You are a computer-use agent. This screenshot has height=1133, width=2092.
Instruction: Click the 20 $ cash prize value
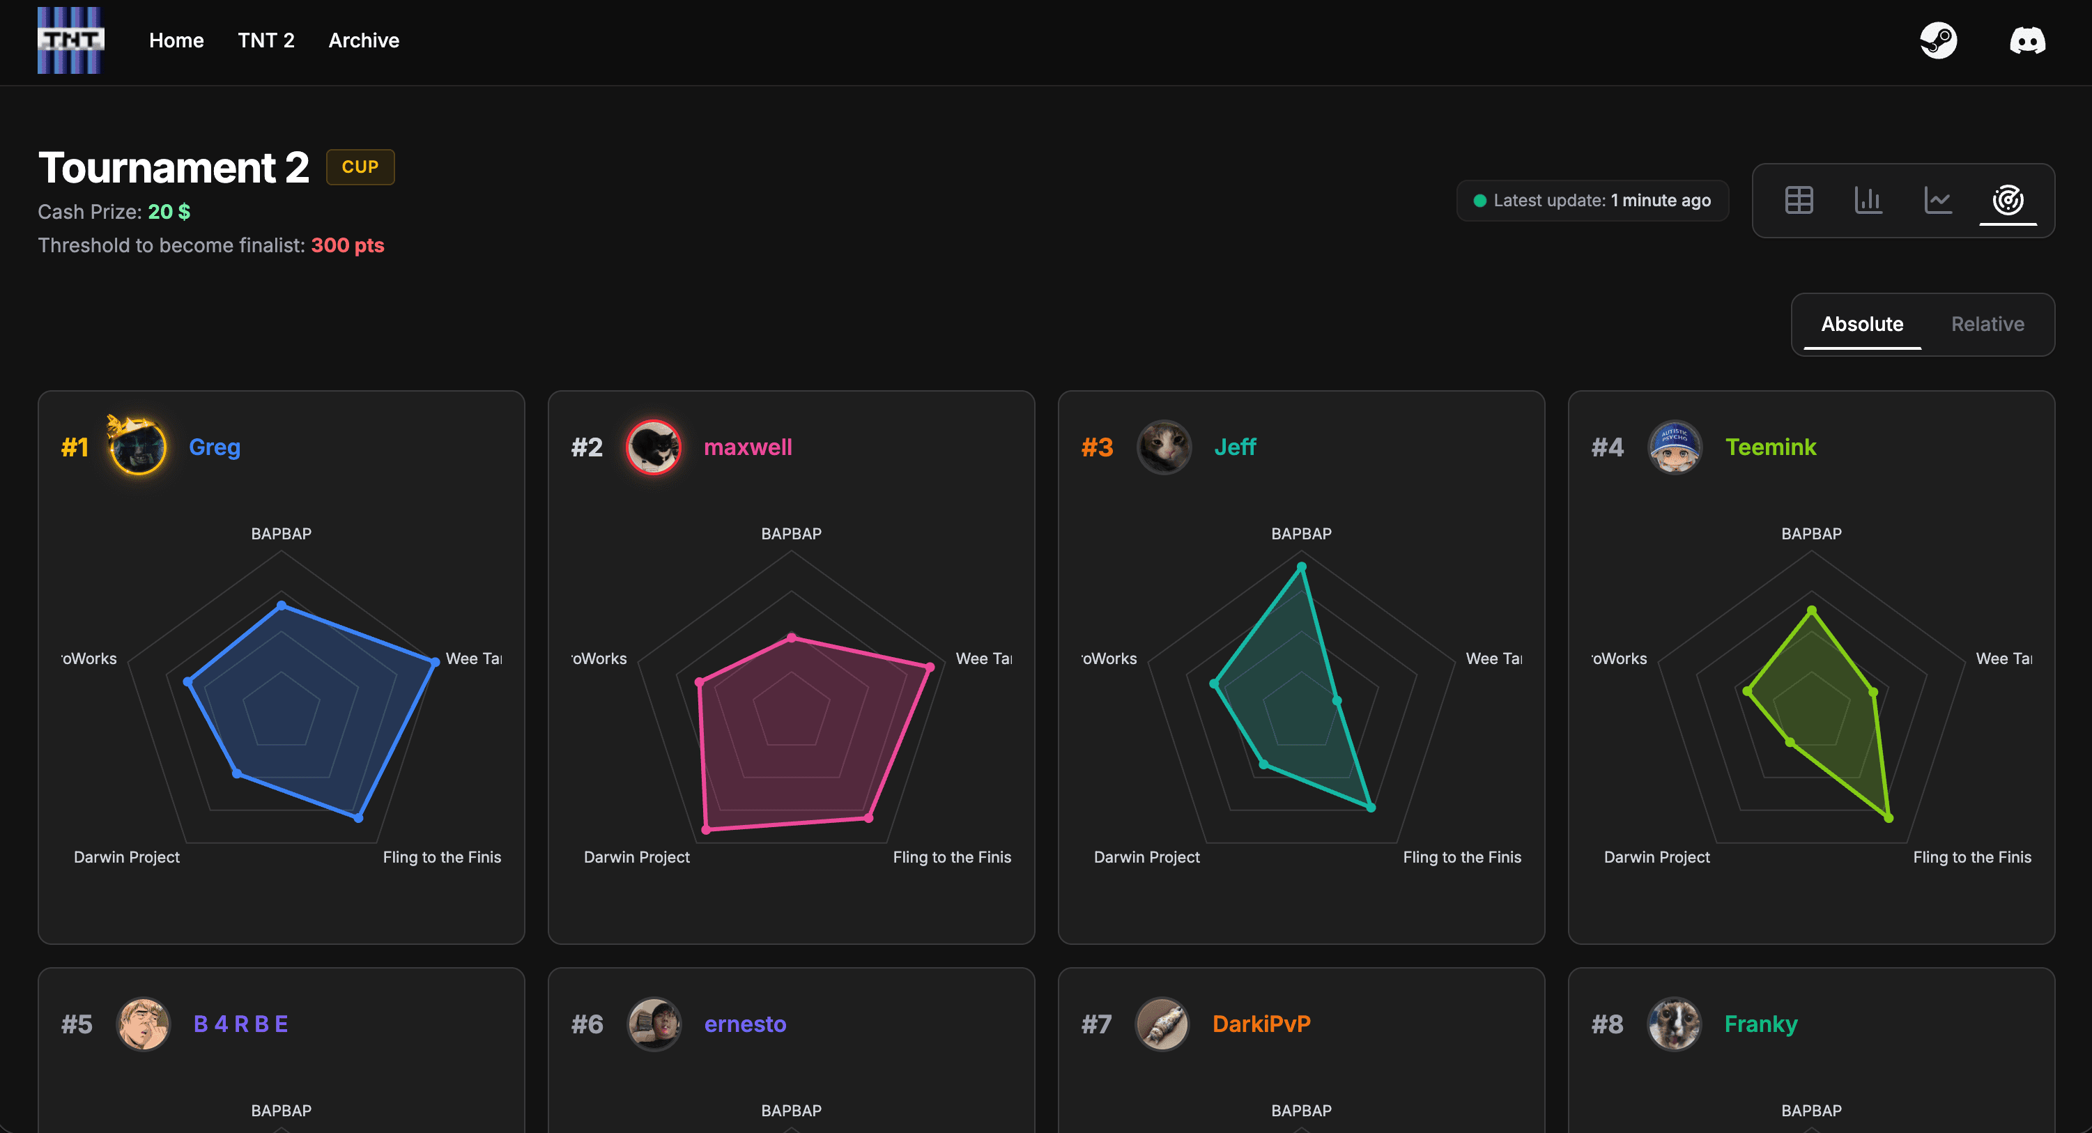pyautogui.click(x=169, y=212)
